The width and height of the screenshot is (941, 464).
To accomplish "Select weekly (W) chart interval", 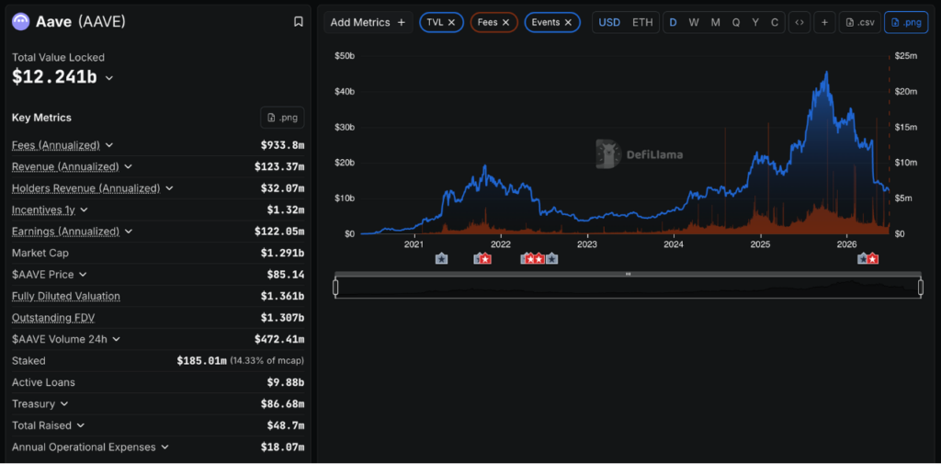I will (x=694, y=22).
